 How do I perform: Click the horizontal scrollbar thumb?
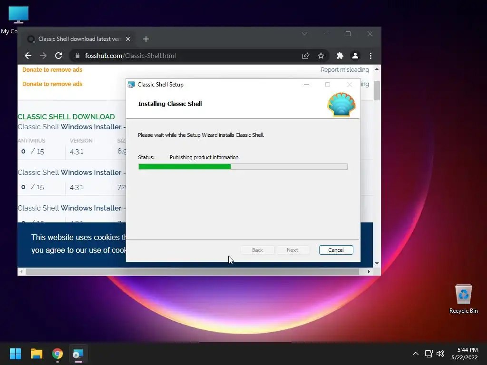(x=192, y=271)
